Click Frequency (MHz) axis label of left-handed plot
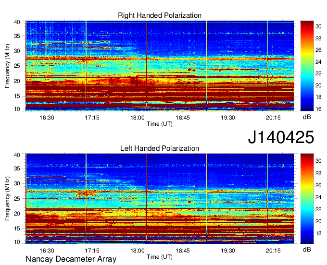This screenshot has height=265, width=327. (x=7, y=199)
